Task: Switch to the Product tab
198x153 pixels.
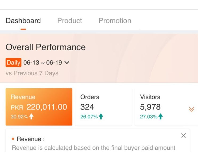Action: 70,21
